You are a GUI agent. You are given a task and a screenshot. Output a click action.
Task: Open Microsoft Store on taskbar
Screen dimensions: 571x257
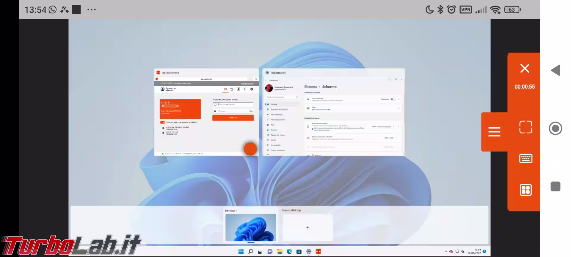pos(299,252)
